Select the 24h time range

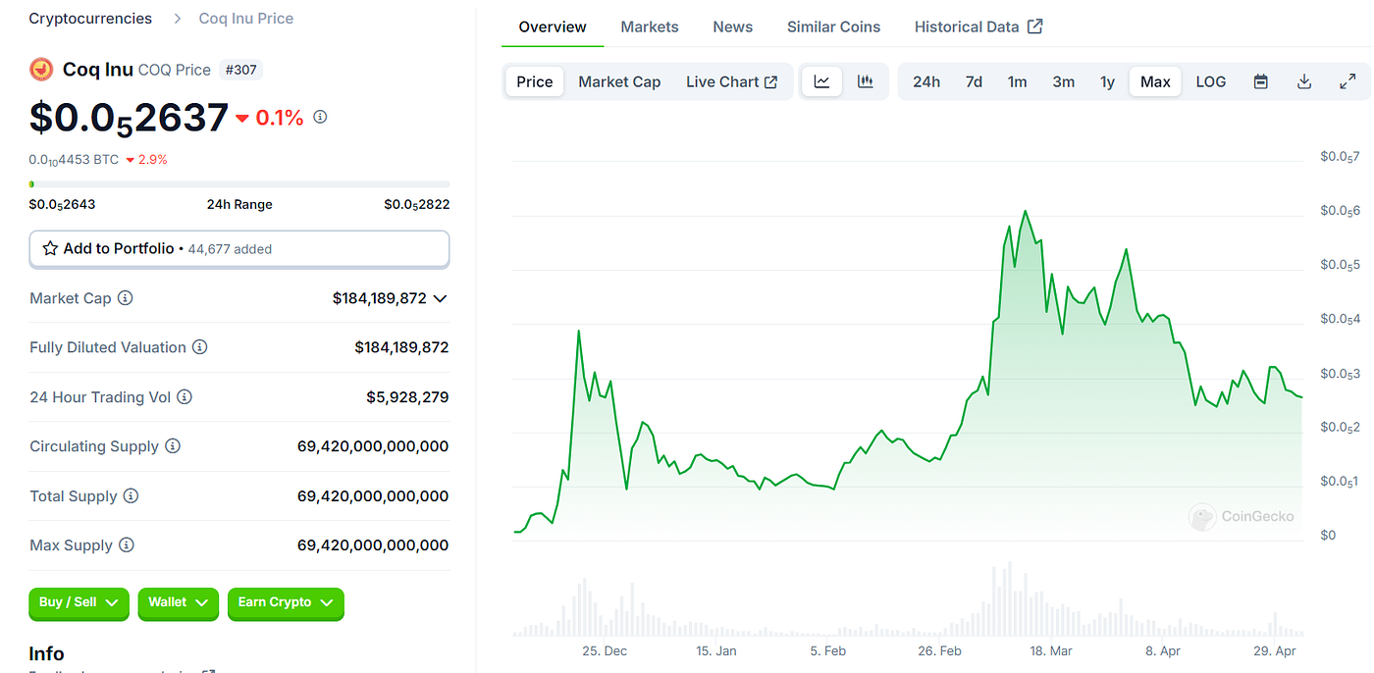coord(926,81)
